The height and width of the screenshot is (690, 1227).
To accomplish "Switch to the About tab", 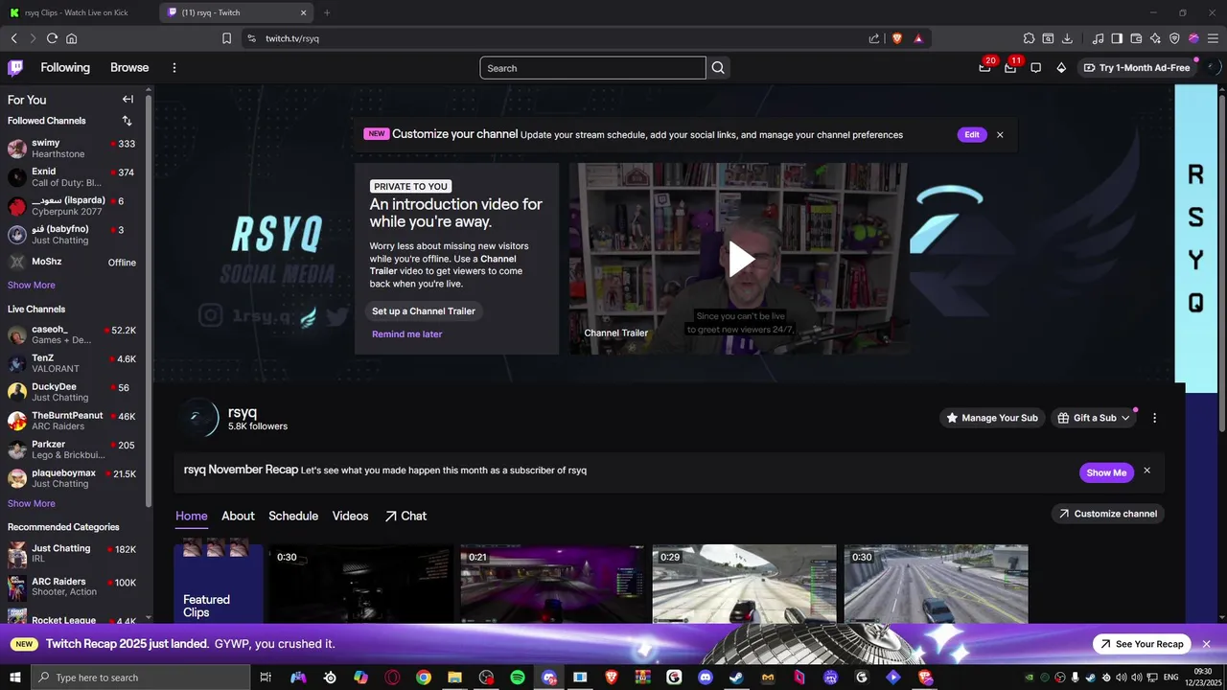I will [238, 516].
